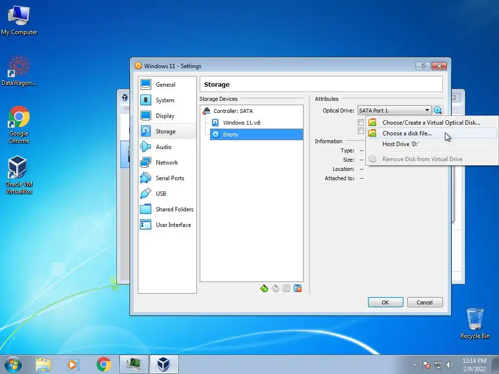Click the optical disk chooser icon
Viewport: 499px width, 374px height.
[x=438, y=111]
